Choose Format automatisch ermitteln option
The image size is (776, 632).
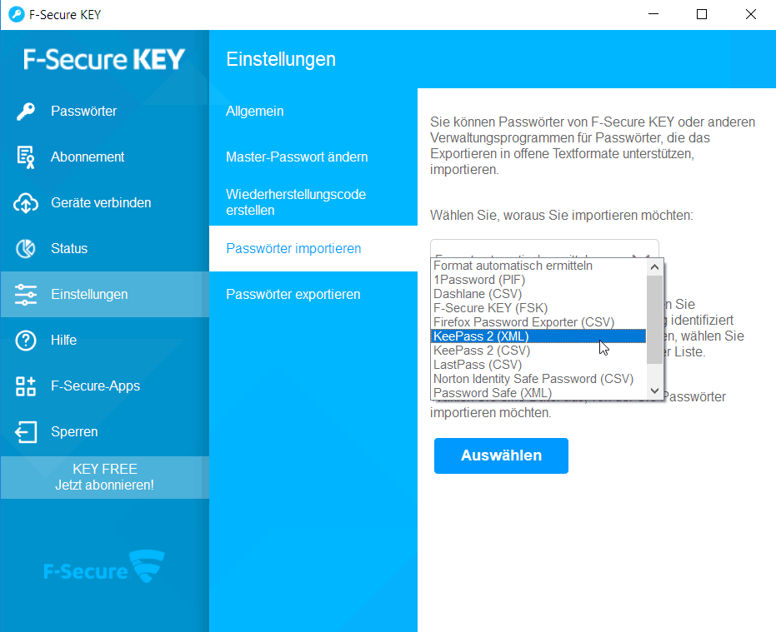coord(538,266)
